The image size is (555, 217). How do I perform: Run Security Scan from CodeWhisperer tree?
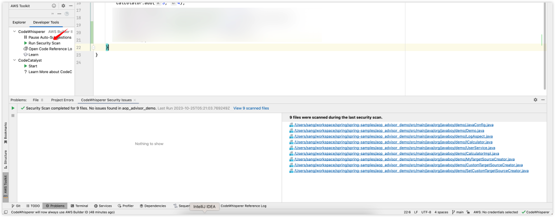click(42, 43)
